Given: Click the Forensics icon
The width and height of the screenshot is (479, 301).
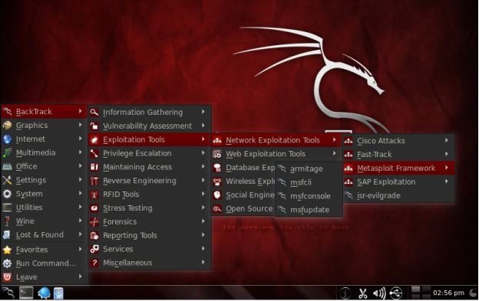Looking at the screenshot, I should pyautogui.click(x=94, y=222).
